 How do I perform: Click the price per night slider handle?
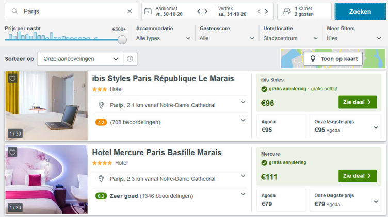(x=122, y=39)
